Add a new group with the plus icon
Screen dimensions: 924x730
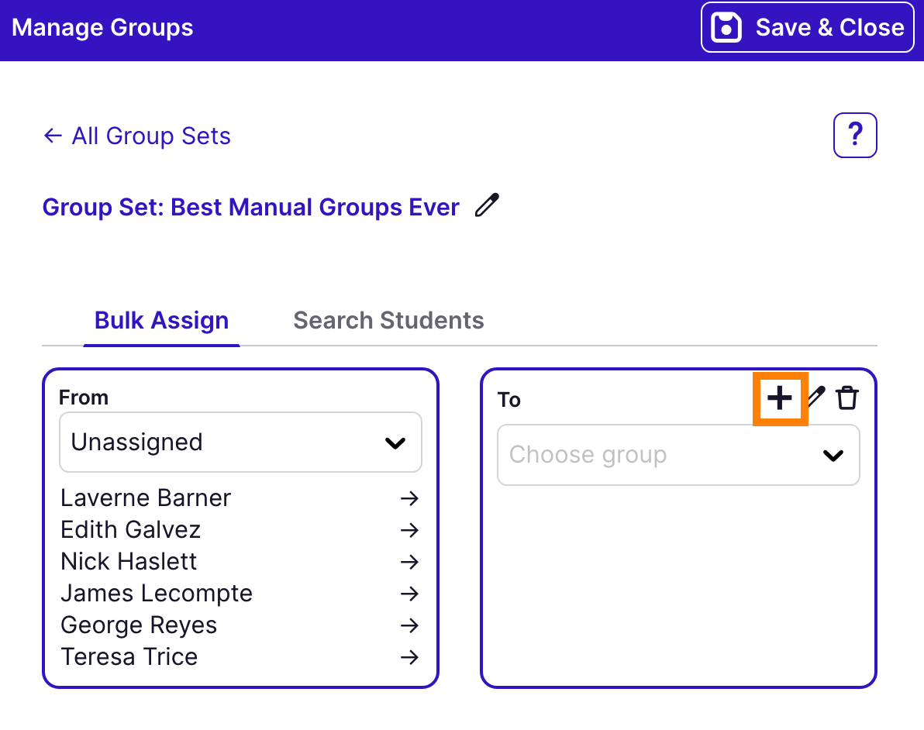point(780,398)
